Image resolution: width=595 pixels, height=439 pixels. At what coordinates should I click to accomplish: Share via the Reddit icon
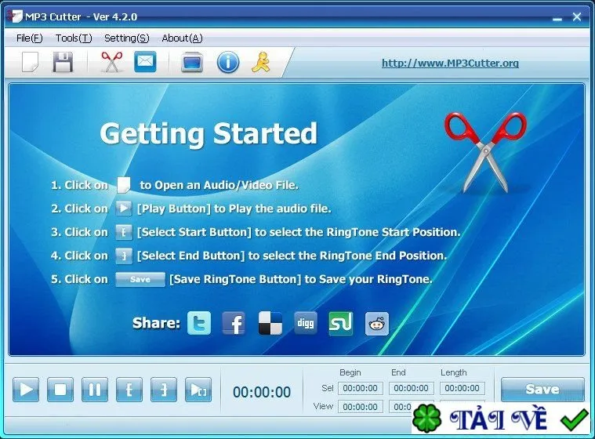click(377, 324)
